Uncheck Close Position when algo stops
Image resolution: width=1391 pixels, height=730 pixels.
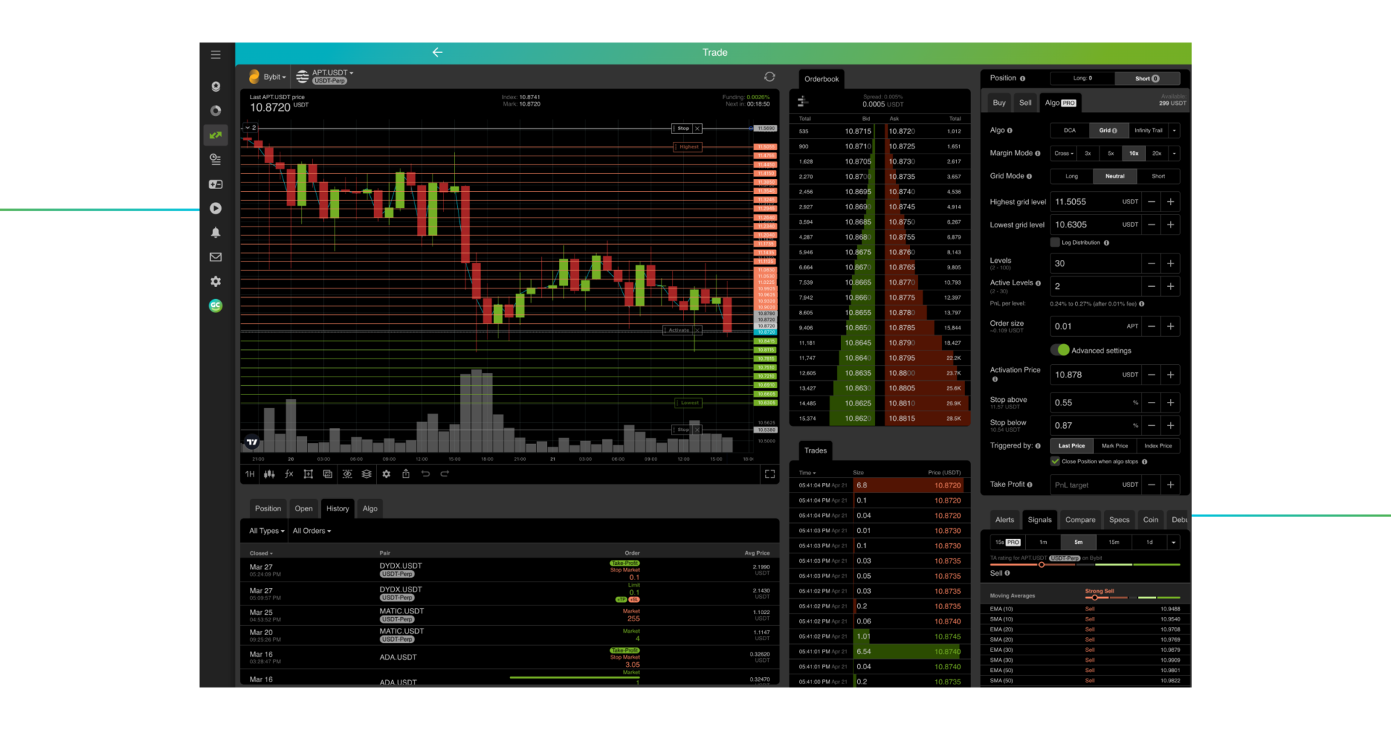(1055, 461)
